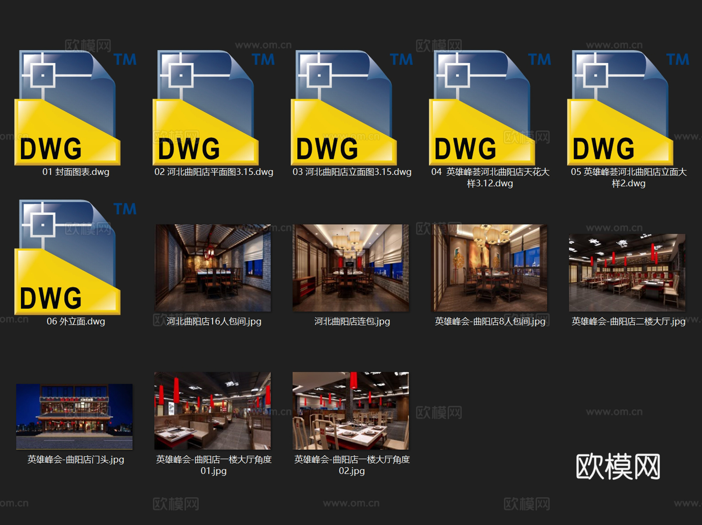Open the 河北曲阳店连包.jpg thumbnail

[351, 268]
